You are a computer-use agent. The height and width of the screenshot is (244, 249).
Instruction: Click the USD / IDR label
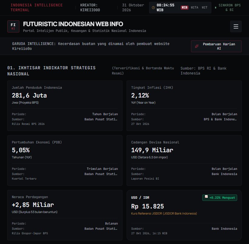point(140,198)
